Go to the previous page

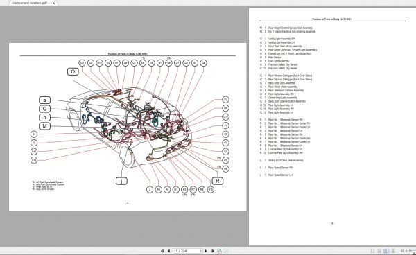(168, 251)
